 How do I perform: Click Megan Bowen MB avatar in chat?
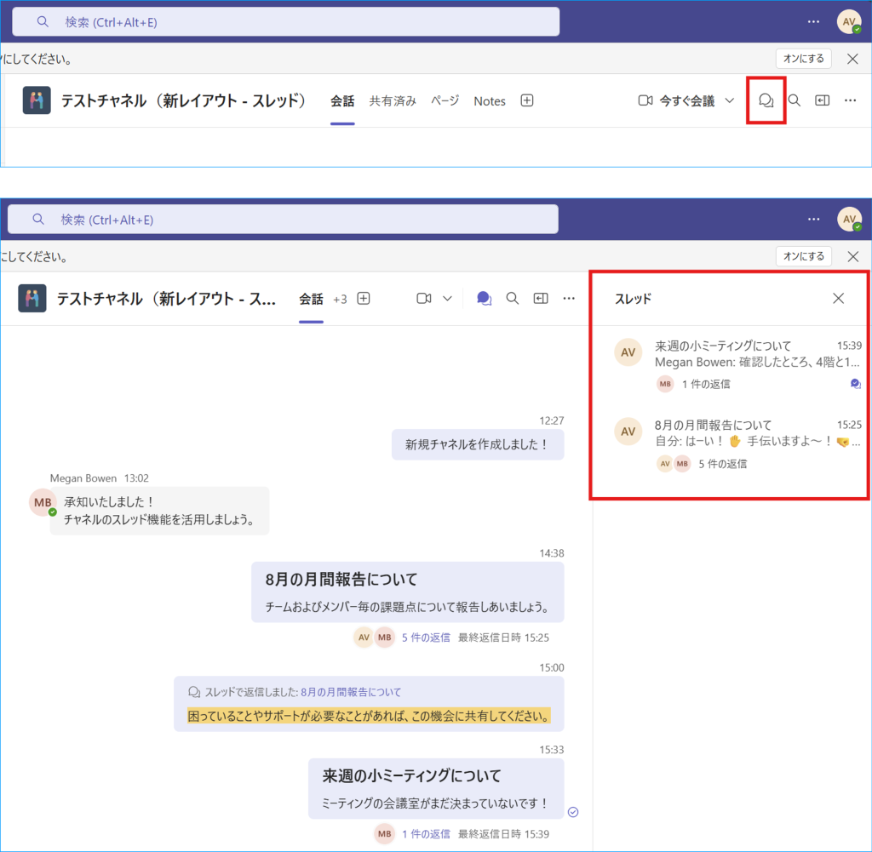tap(43, 502)
